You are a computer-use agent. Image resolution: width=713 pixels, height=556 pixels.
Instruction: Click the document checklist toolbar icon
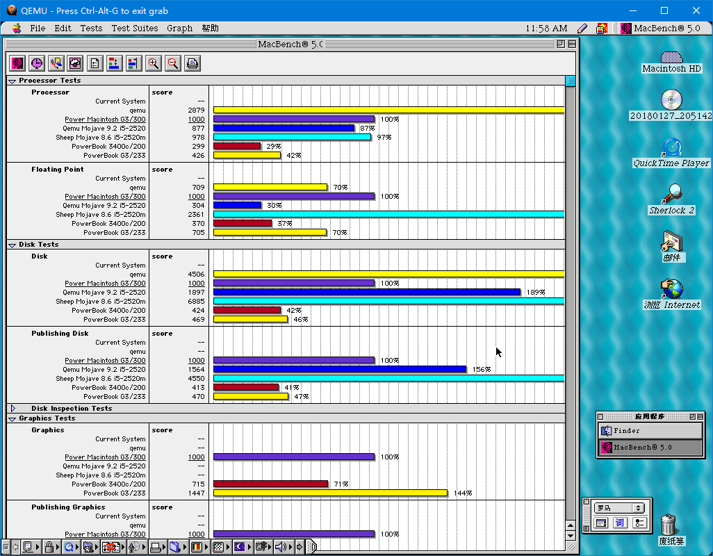(95, 63)
